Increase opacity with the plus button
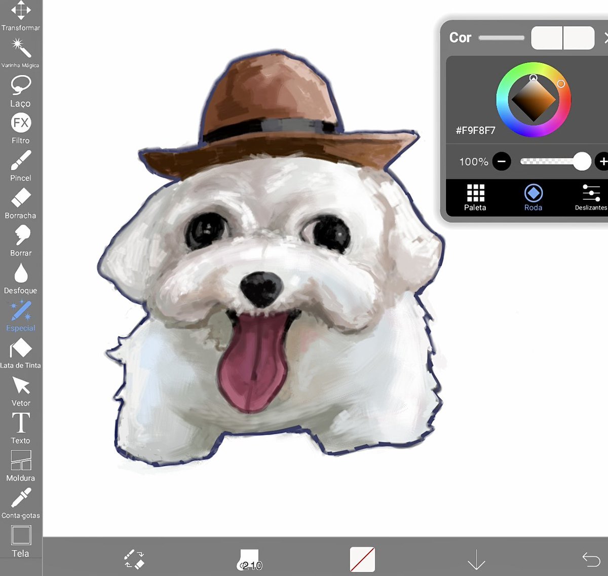This screenshot has height=576, width=608. click(602, 162)
